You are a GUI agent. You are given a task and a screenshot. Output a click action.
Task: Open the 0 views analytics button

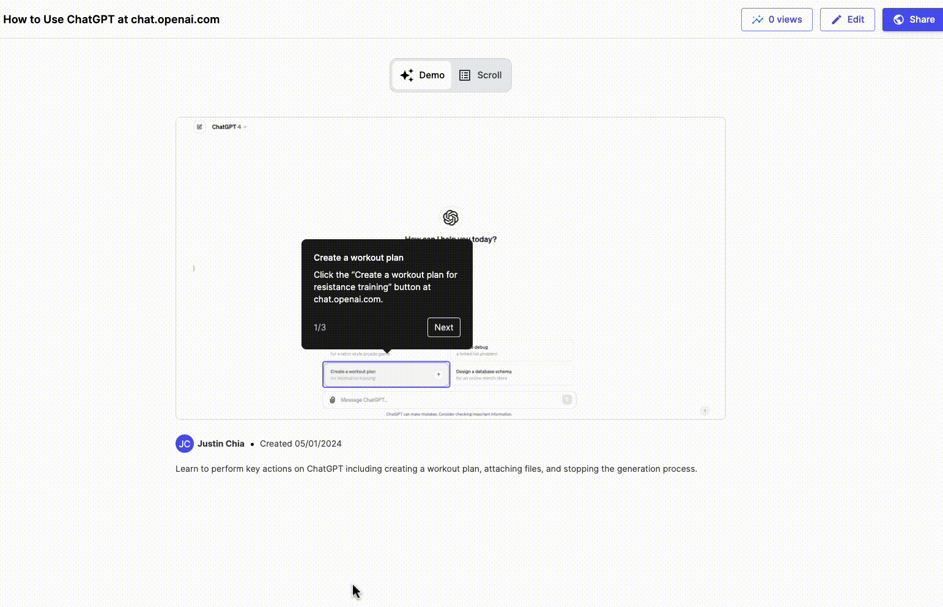[777, 20]
